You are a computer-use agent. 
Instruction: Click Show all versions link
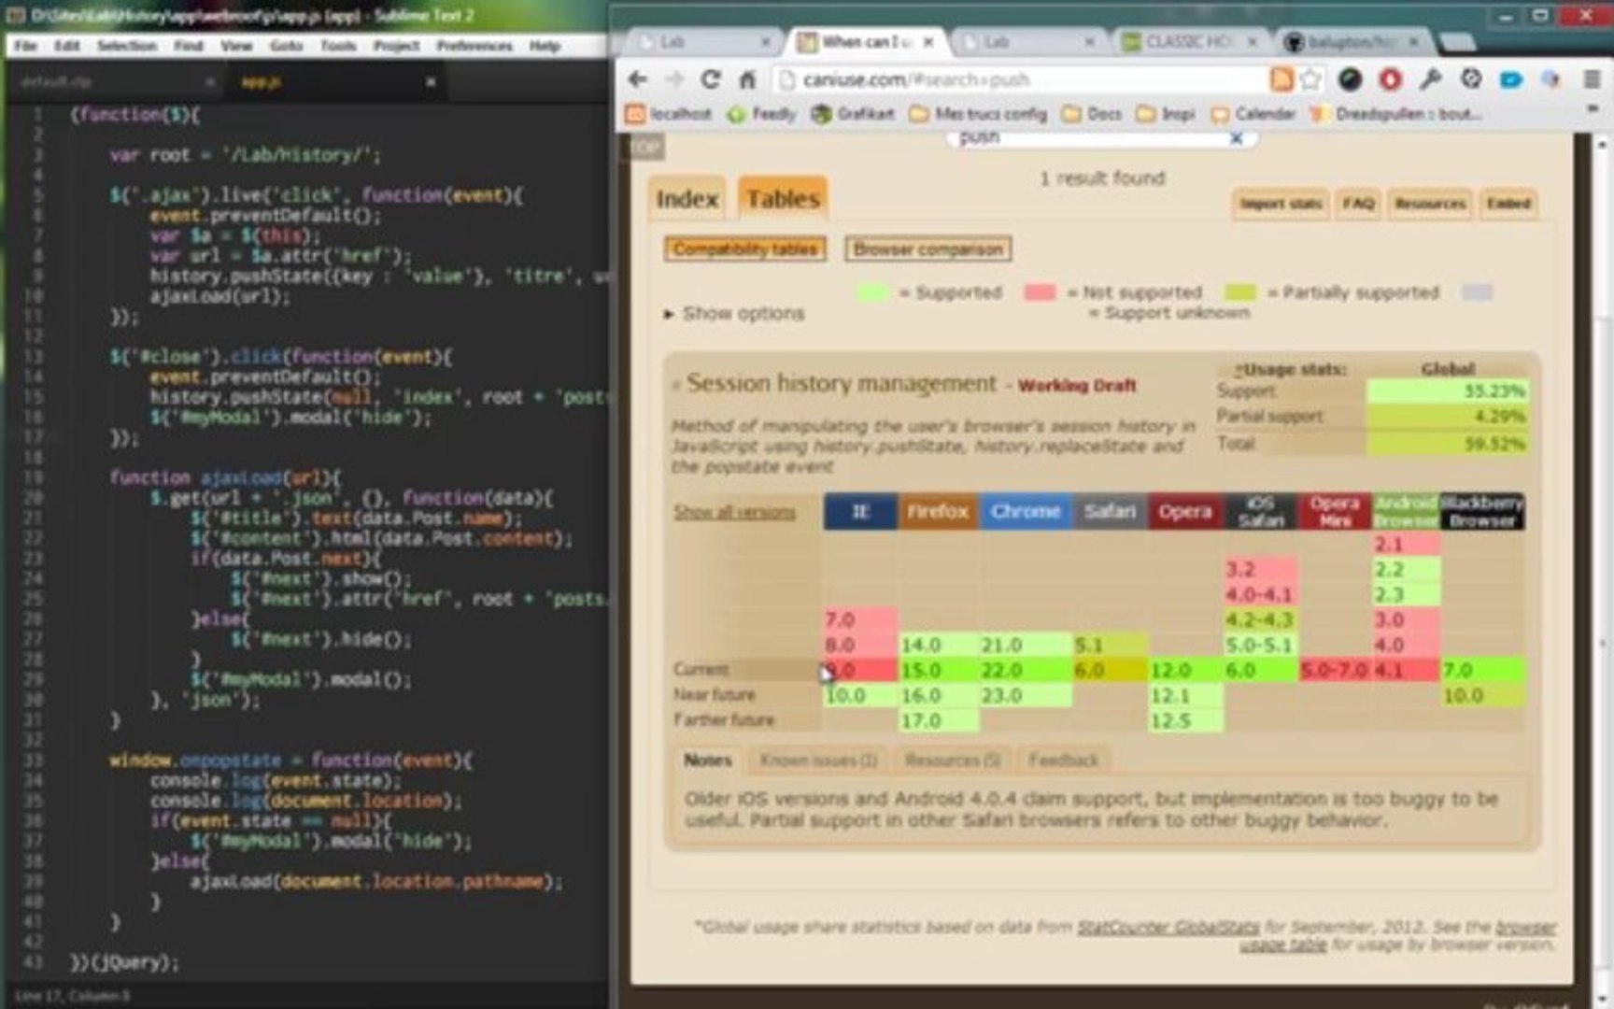734,512
